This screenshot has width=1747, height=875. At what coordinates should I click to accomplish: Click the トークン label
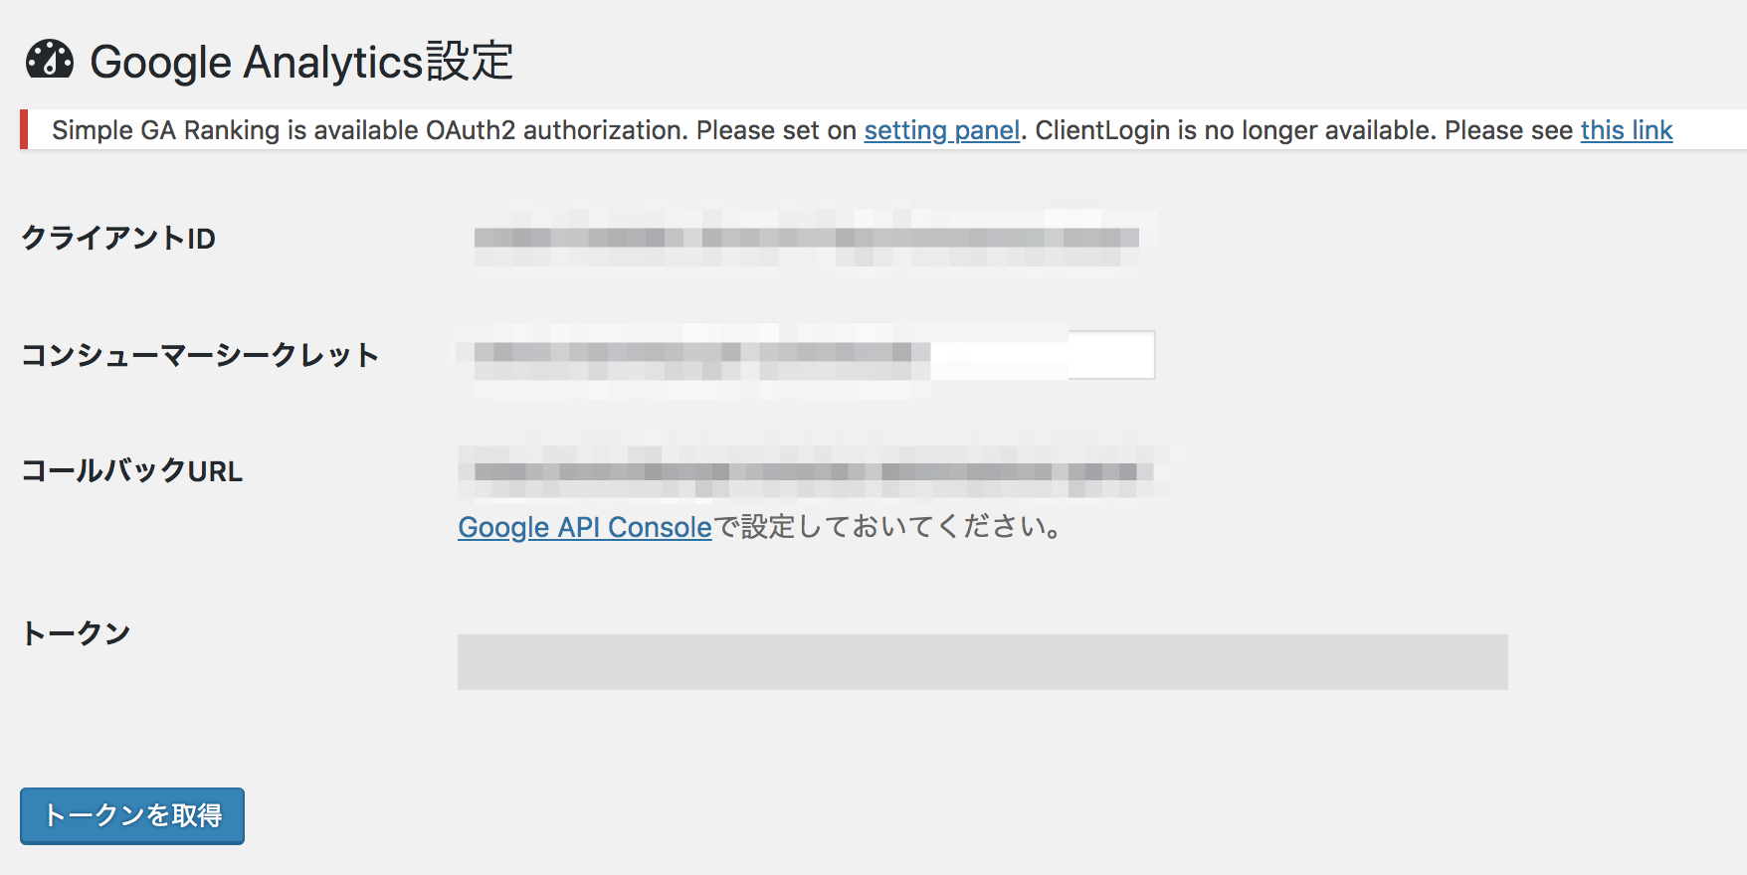tap(76, 633)
